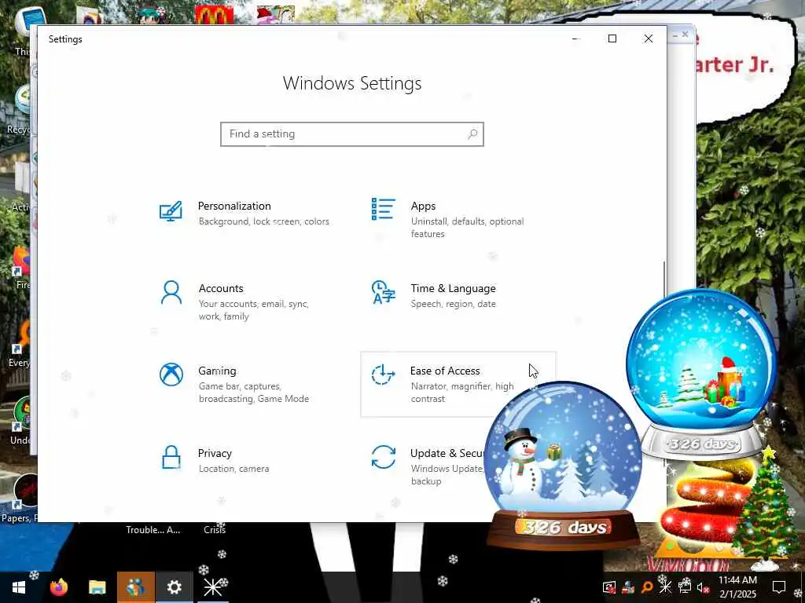Open the snowflake app on the taskbar
The width and height of the screenshot is (805, 603).
click(x=212, y=587)
